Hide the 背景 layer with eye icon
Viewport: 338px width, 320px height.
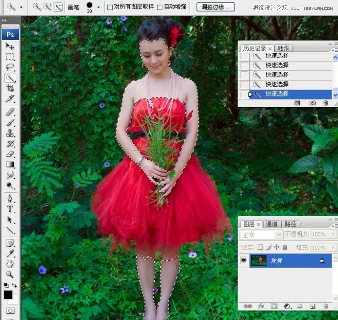point(243,260)
